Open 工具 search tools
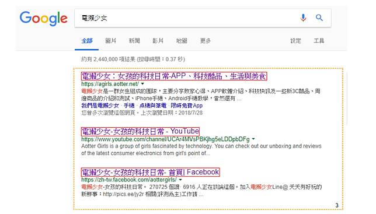The width and height of the screenshot is (376, 214). [319, 41]
